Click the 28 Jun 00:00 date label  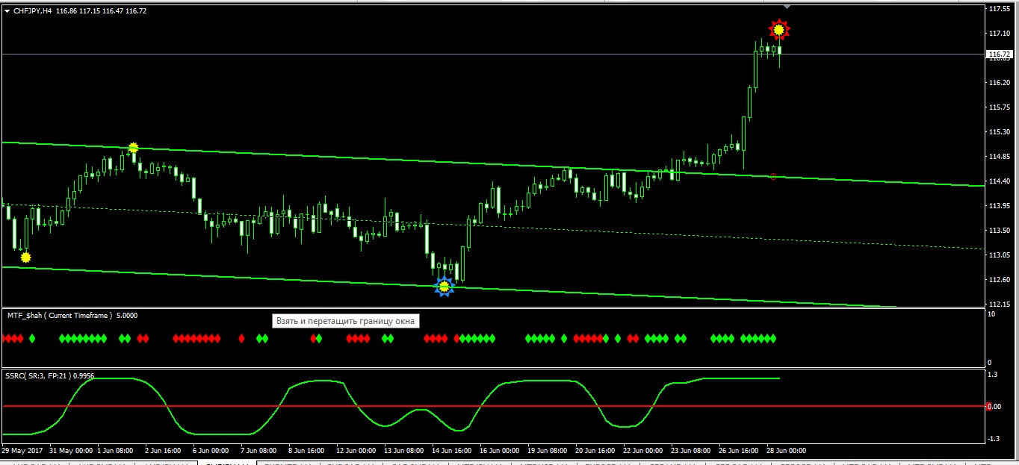pos(786,451)
